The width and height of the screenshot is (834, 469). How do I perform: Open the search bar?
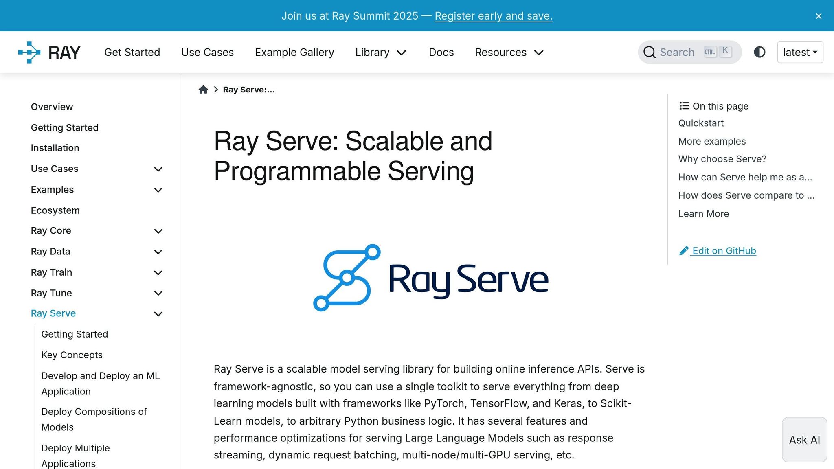[689, 52]
